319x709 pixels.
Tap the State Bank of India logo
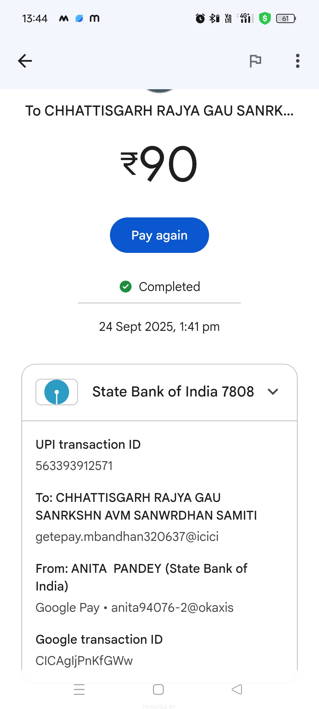click(57, 392)
